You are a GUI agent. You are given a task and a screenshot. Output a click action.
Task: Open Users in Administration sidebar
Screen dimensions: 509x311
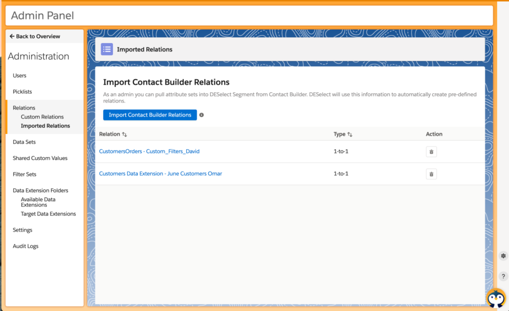tap(19, 75)
